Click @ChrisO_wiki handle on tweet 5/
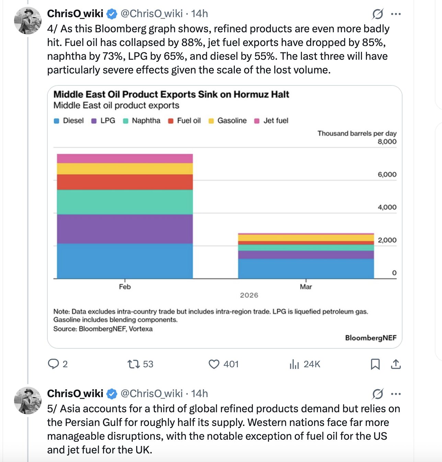The image size is (442, 462). tap(151, 394)
